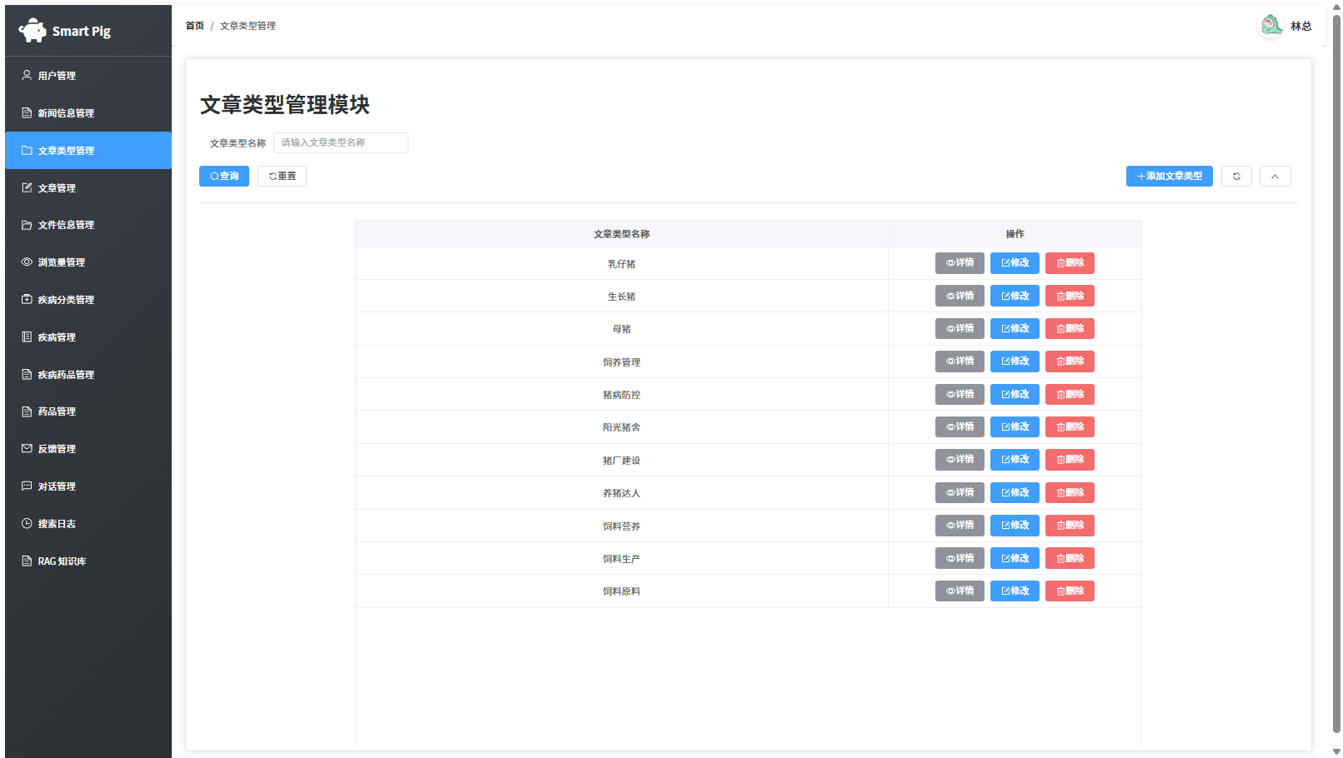1343x758 pixels.
Task: Click the document icon beside RAG 知识库
Action: 27,561
